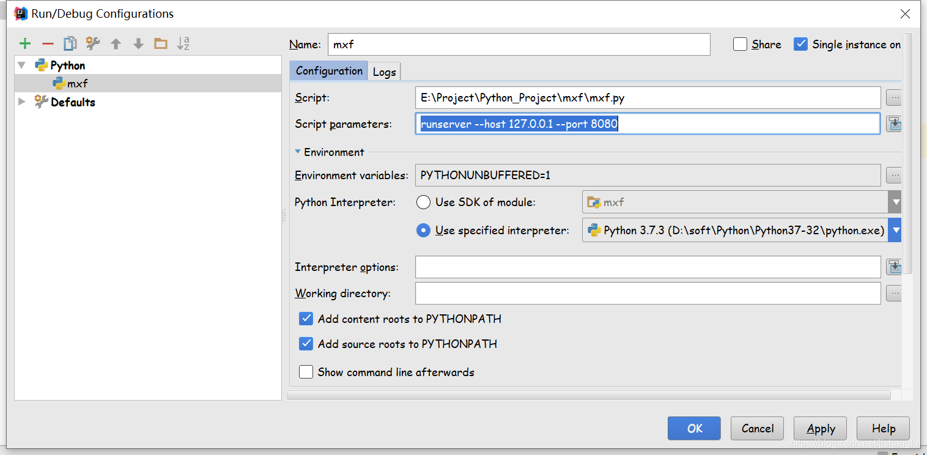Click the Copy Configuration icon
Screen dimensions: 927x455
pos(70,43)
